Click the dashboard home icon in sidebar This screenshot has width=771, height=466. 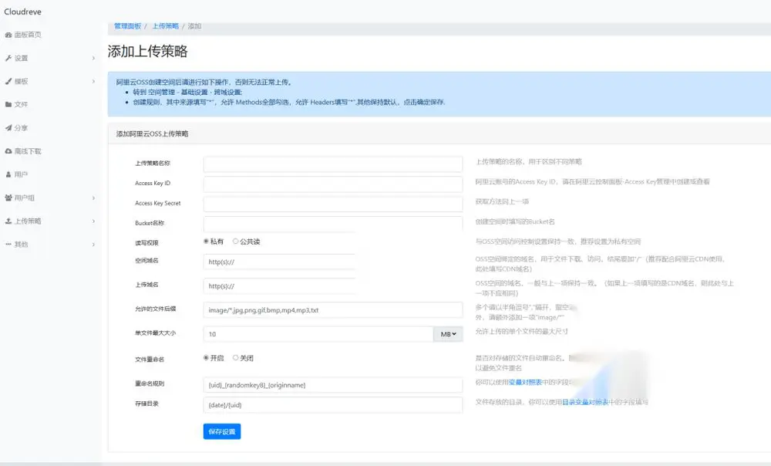[8, 35]
